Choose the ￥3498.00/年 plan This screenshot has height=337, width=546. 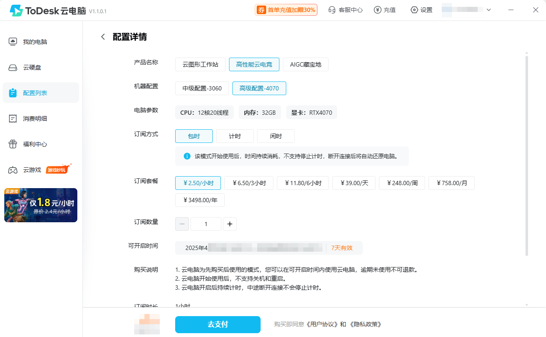point(200,200)
